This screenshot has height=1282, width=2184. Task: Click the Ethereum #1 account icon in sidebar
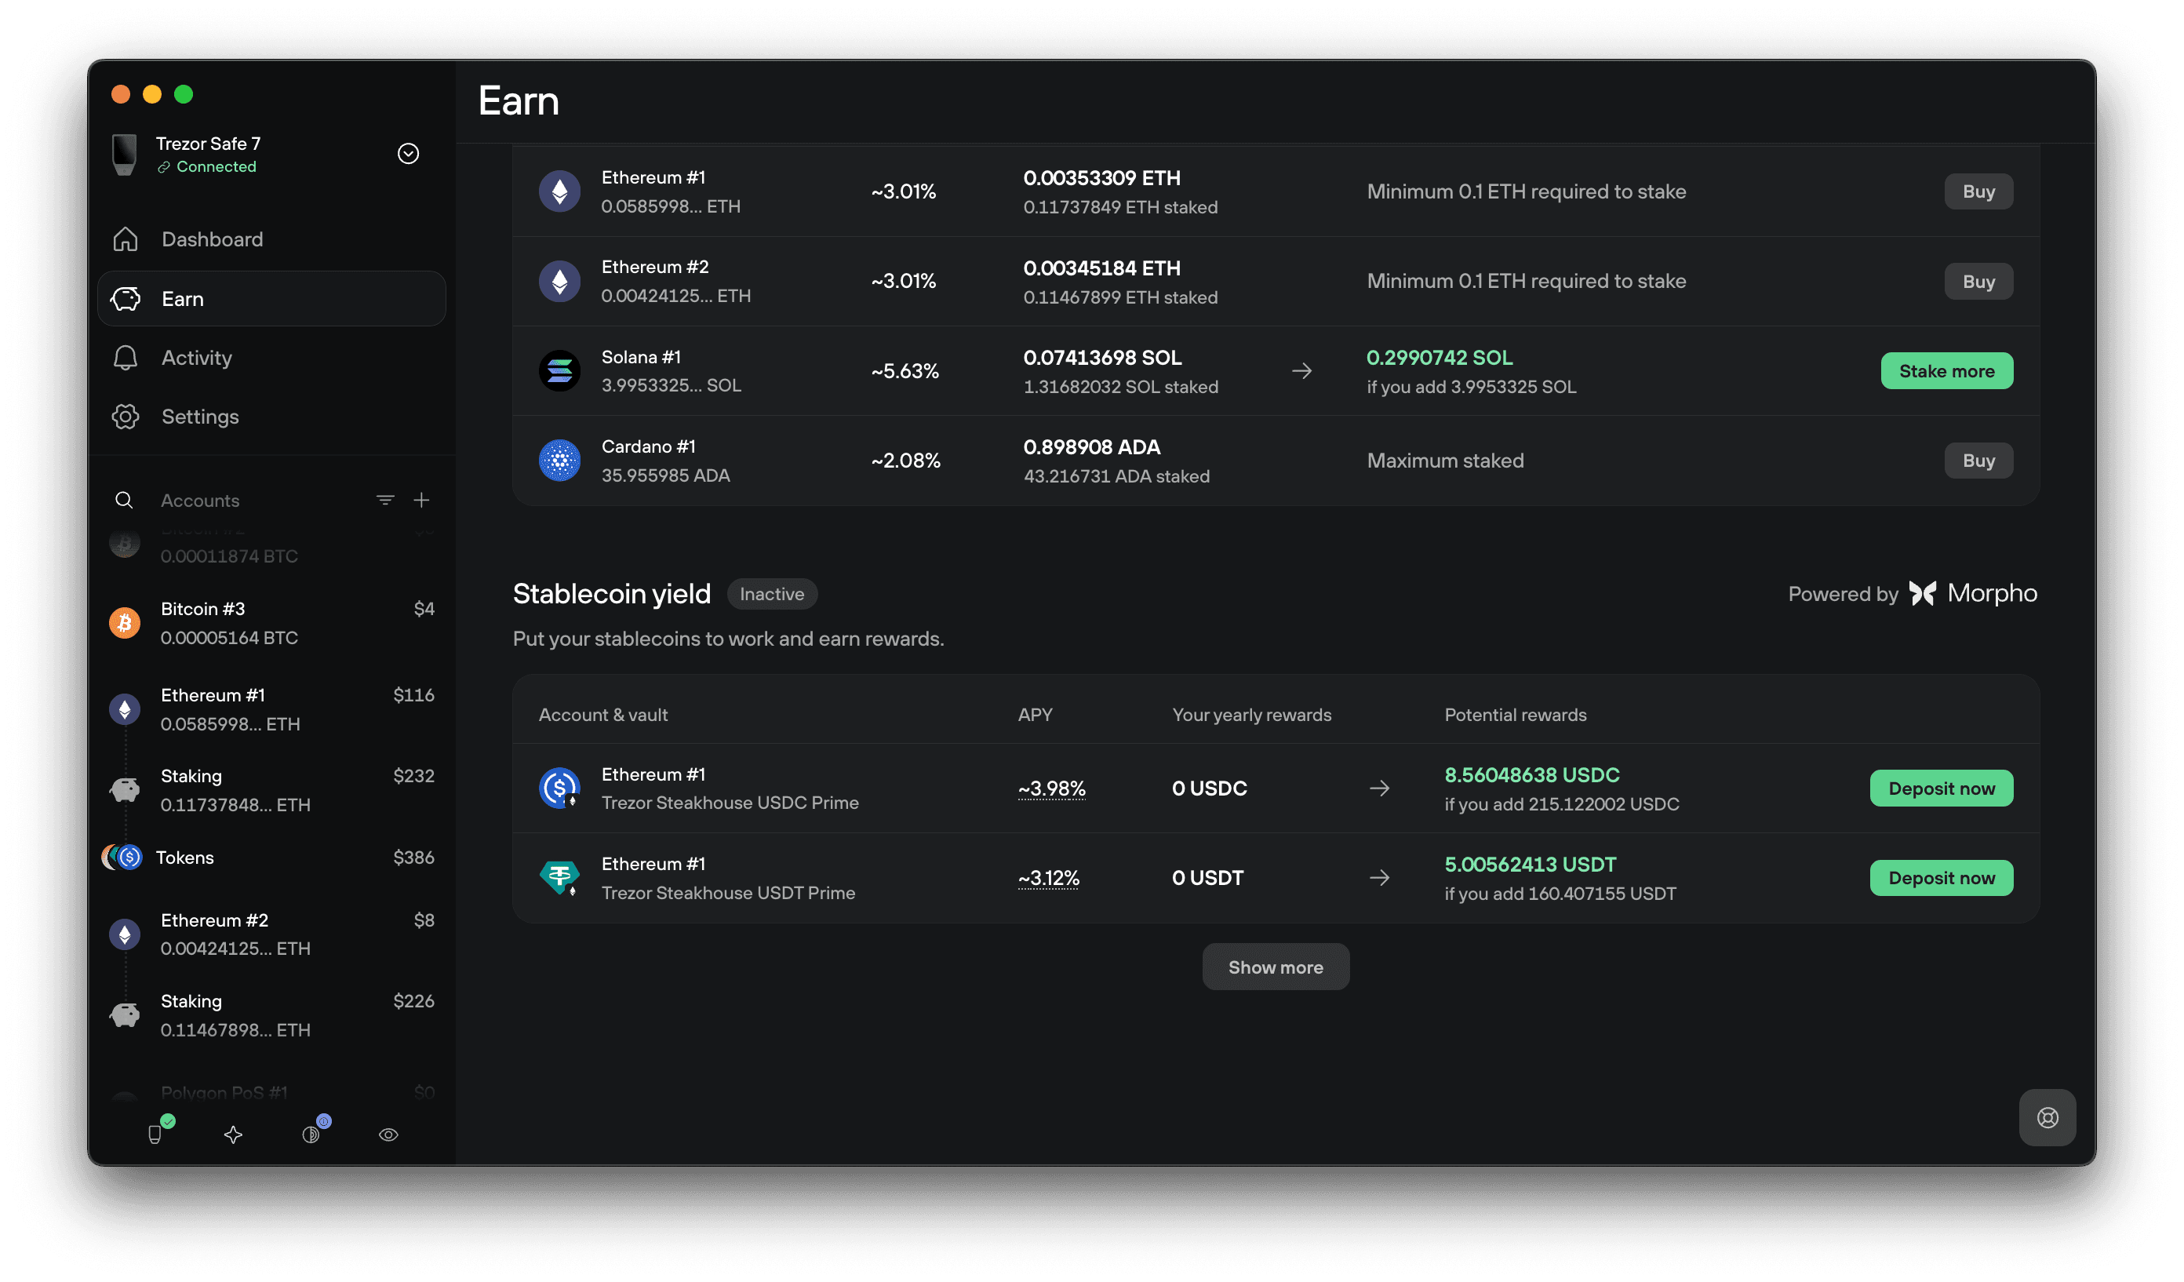click(125, 709)
